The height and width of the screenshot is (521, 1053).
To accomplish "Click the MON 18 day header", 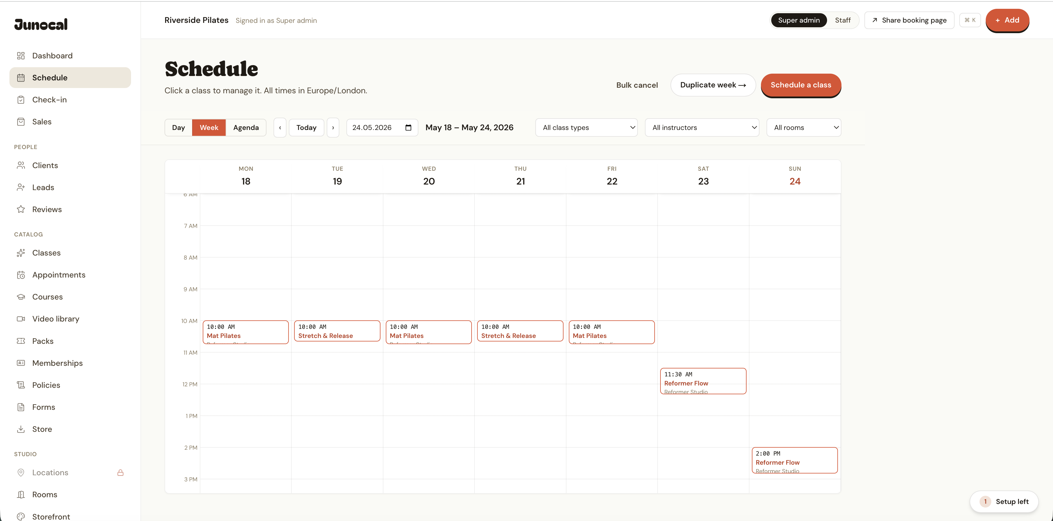I will (x=246, y=176).
